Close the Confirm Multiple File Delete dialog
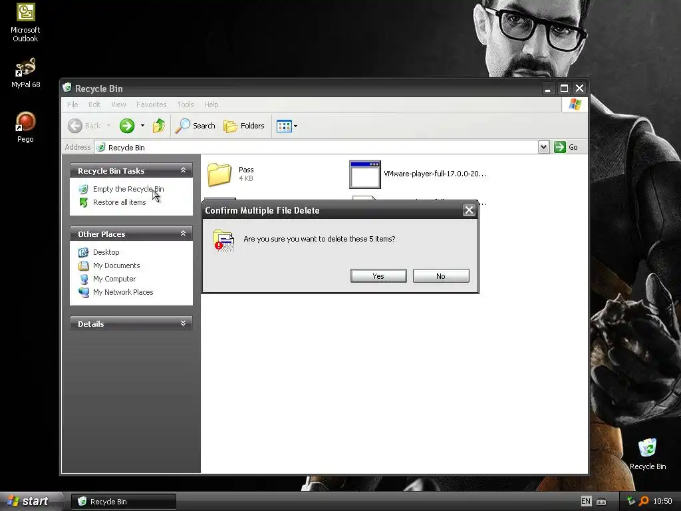Screen dimensions: 681x511 pos(469,210)
